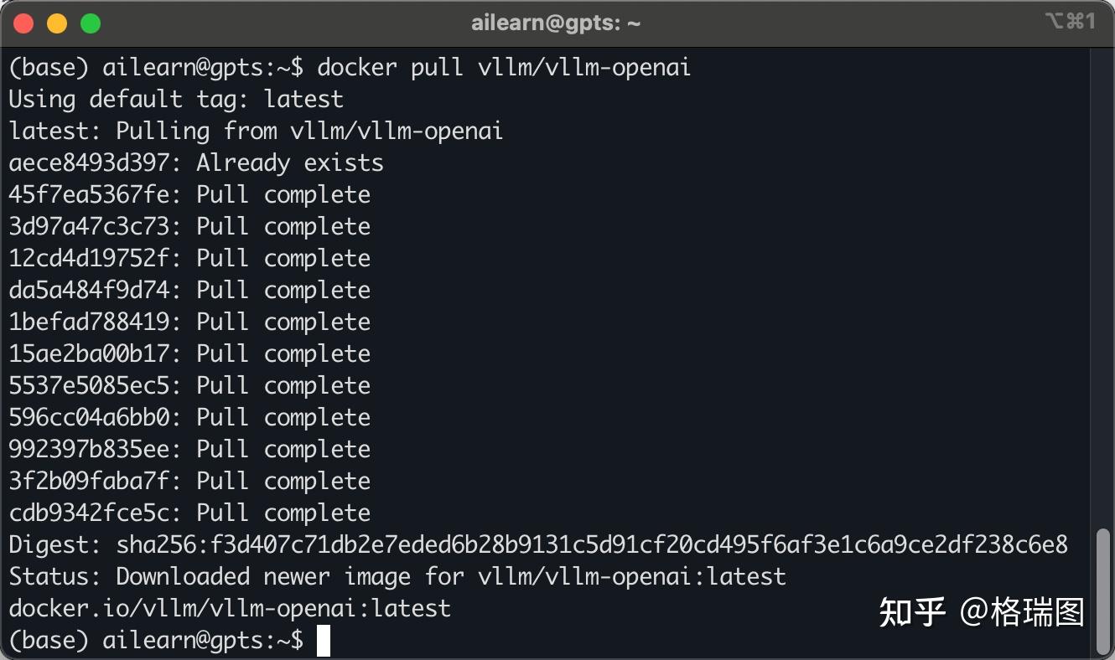Viewport: 1115px width, 660px height.
Task: Click the green zoom window button
Action: tap(90, 23)
